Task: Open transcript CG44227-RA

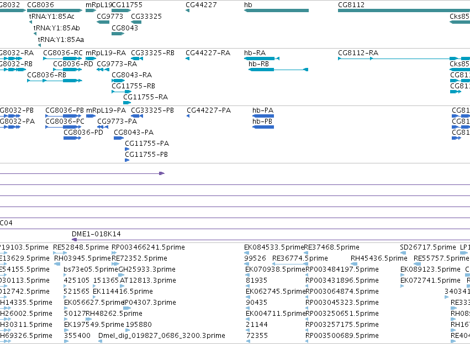Action: coord(208,53)
